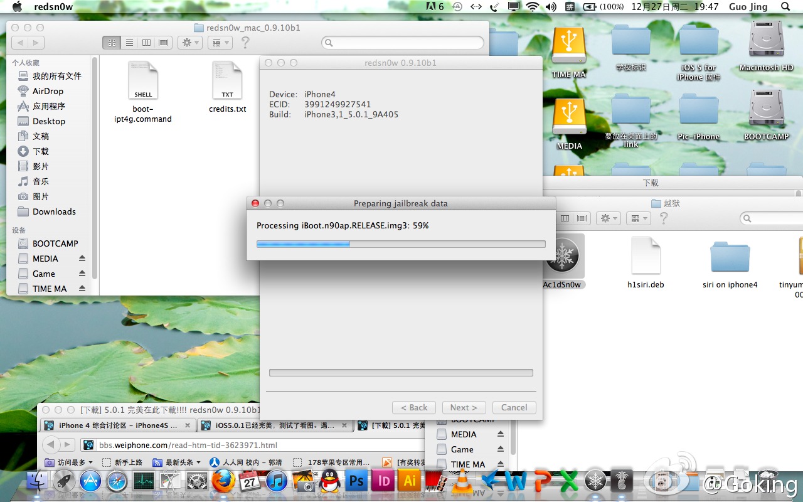Screen dimensions: 803x502
Task: Open the volume control in menu bar
Action: 551,7
